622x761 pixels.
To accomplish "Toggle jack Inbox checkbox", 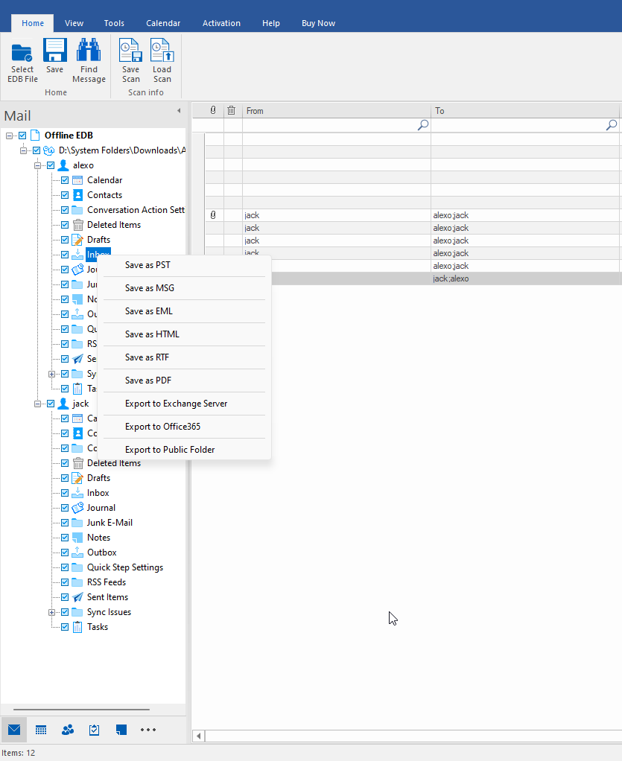I will [x=65, y=493].
